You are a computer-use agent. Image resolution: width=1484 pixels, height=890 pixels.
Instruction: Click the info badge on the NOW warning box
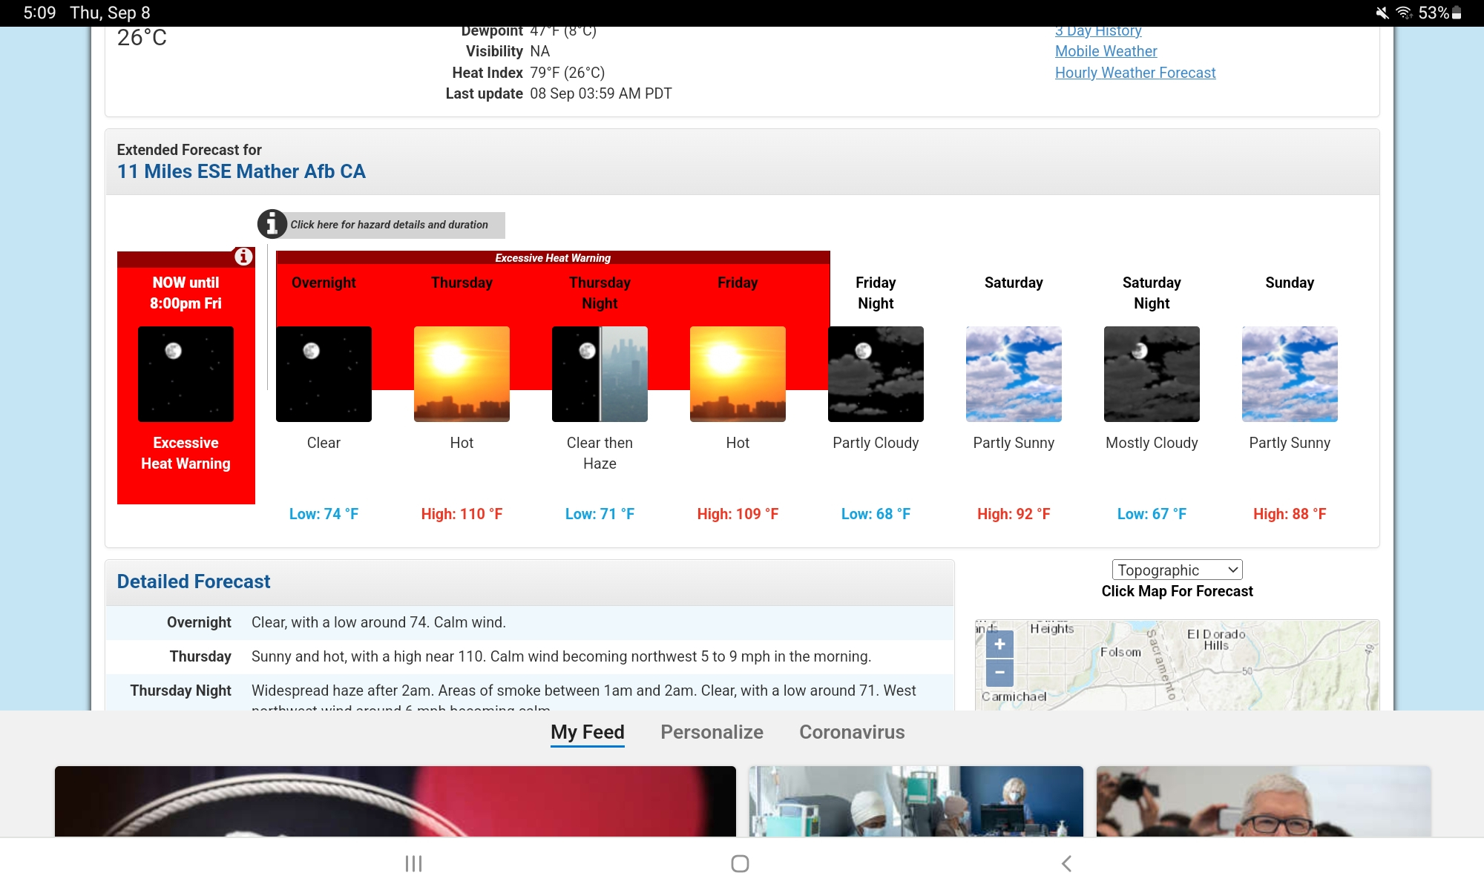[x=243, y=257]
